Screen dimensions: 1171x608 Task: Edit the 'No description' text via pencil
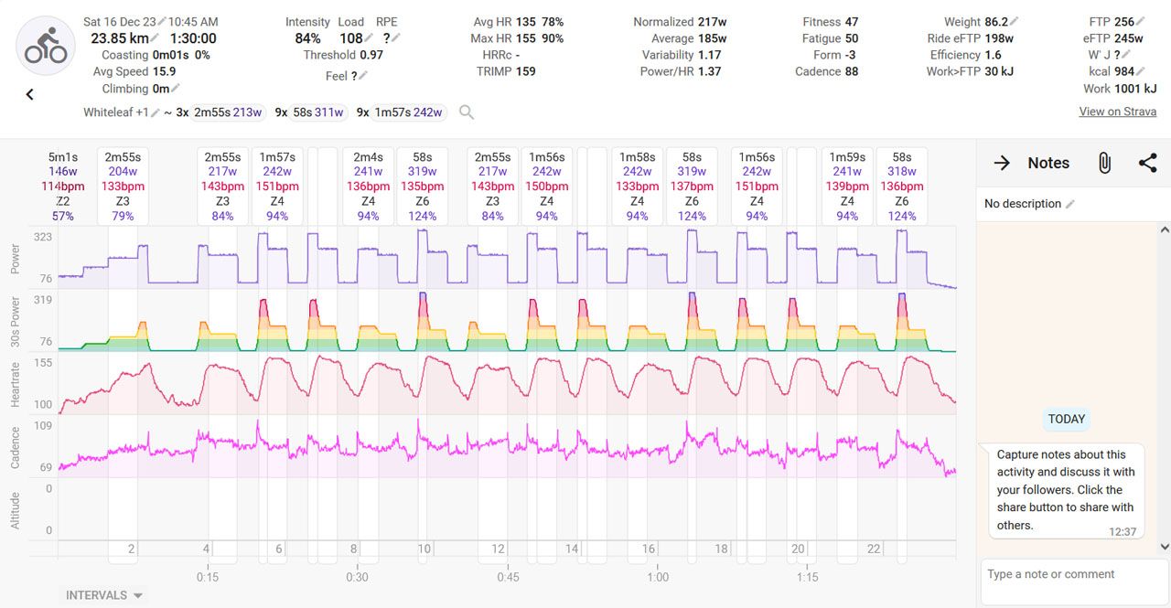coord(1070,204)
